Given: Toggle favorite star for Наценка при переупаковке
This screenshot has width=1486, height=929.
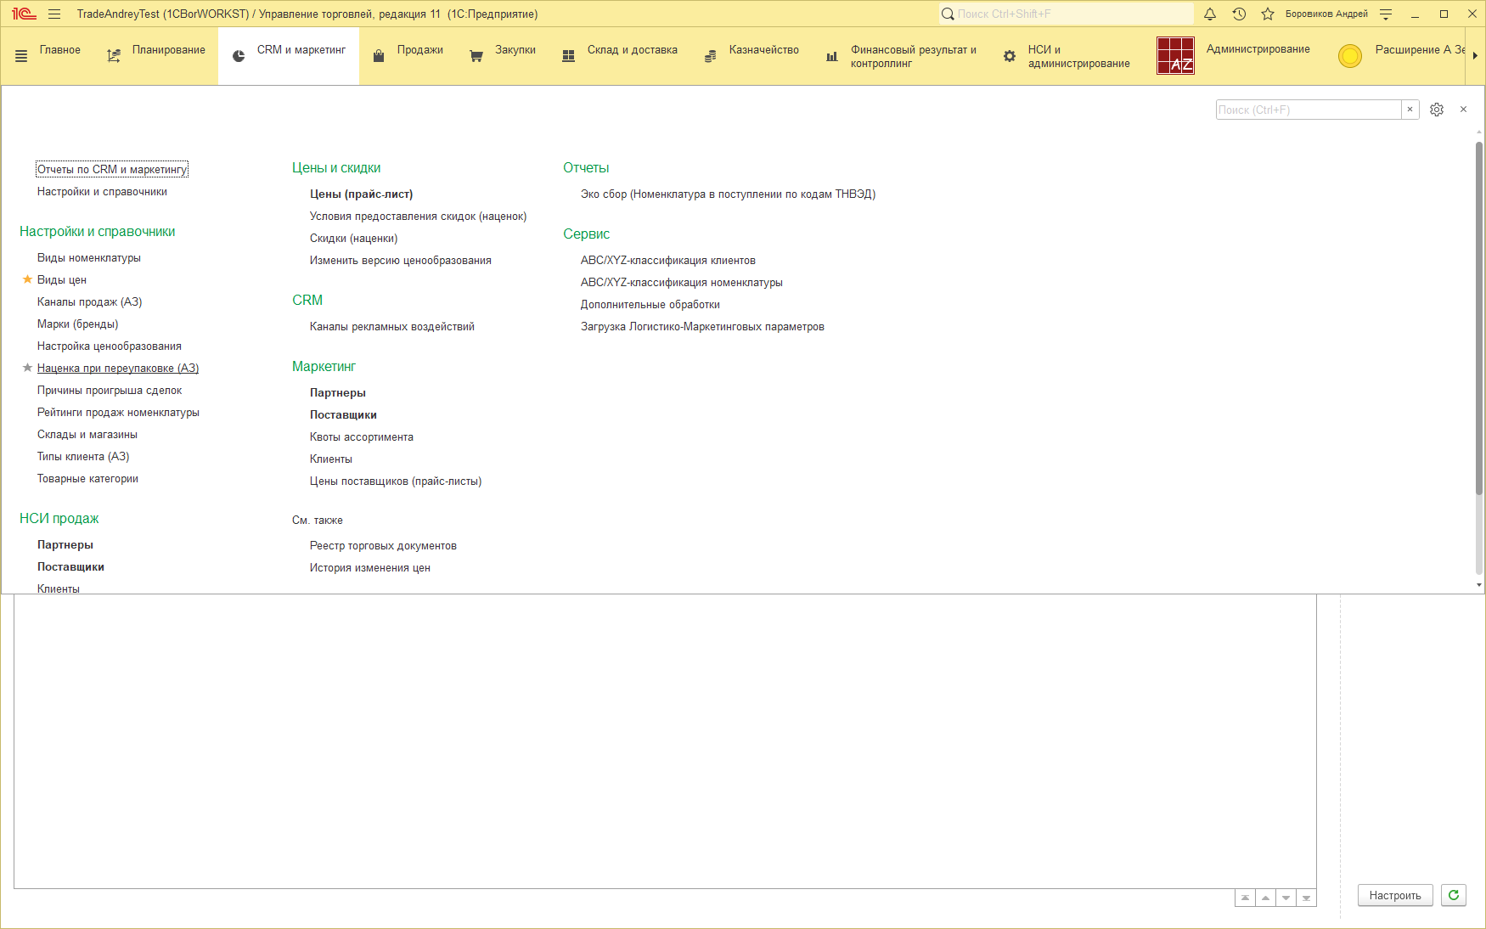Looking at the screenshot, I should coord(27,368).
